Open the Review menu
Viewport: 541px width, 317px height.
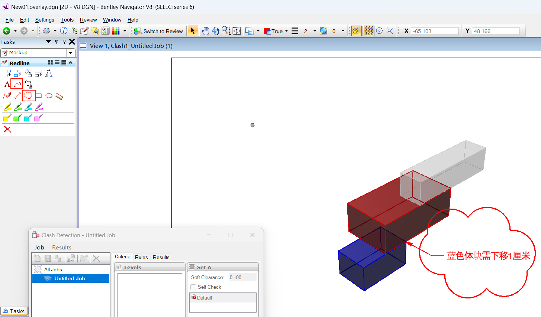pos(88,20)
